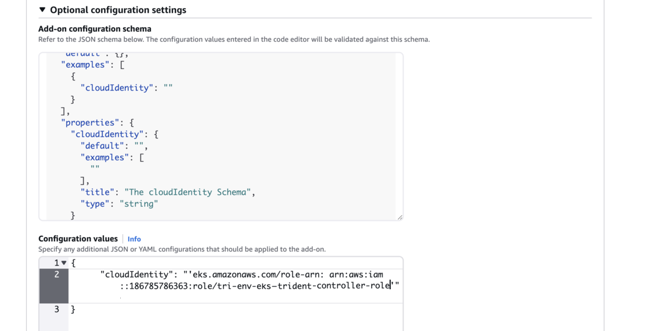652x331 pixels.
Task: Collapse the Optional configuration settings triangle
Action: tap(42, 10)
